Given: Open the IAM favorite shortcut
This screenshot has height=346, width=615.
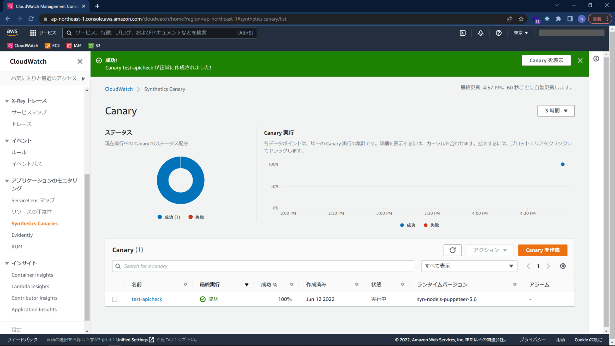Looking at the screenshot, I should click(x=74, y=46).
